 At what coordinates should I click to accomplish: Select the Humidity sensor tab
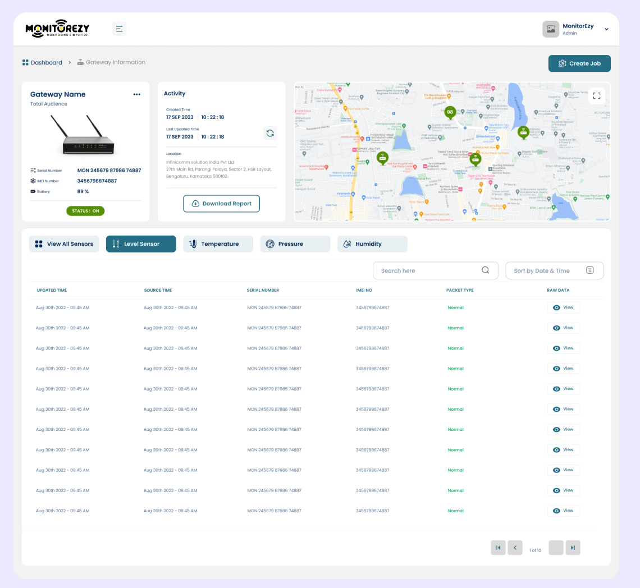tap(372, 244)
